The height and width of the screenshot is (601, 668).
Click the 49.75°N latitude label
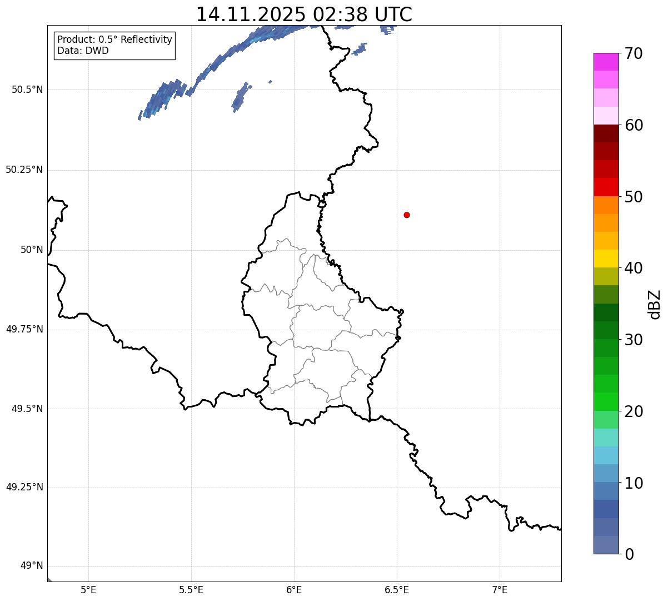[x=24, y=329]
